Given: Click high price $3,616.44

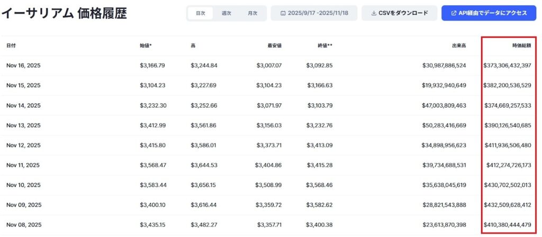Looking at the screenshot, I should (204, 205).
